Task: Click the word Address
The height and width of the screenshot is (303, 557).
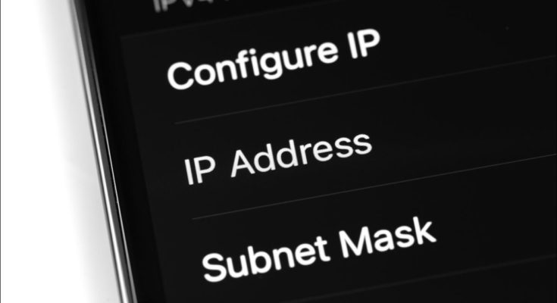Action: [302, 155]
